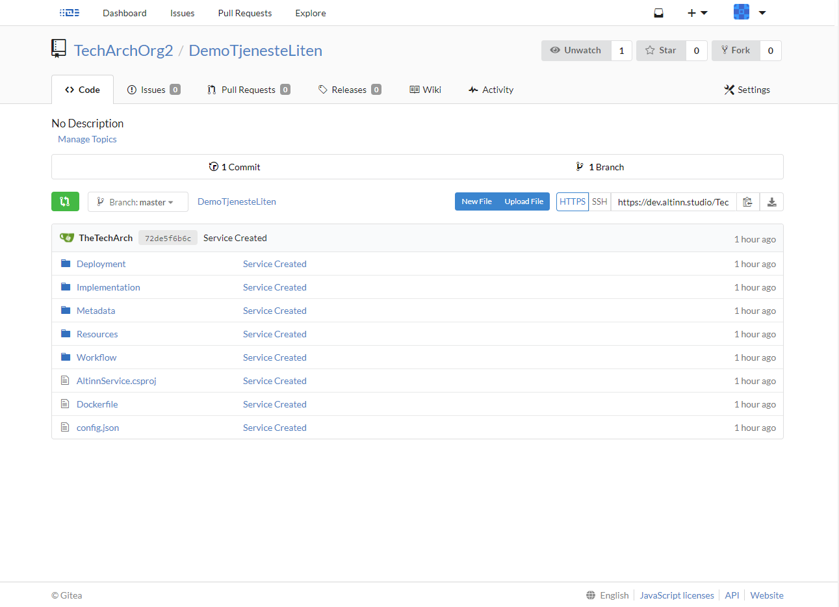The width and height of the screenshot is (839, 607).
Task: Click the Altinn logo in the navbar
Action: pos(70,13)
